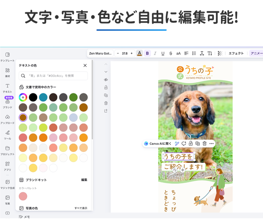Click the color search input field
Screen dimensions: 263x219
coord(53,76)
